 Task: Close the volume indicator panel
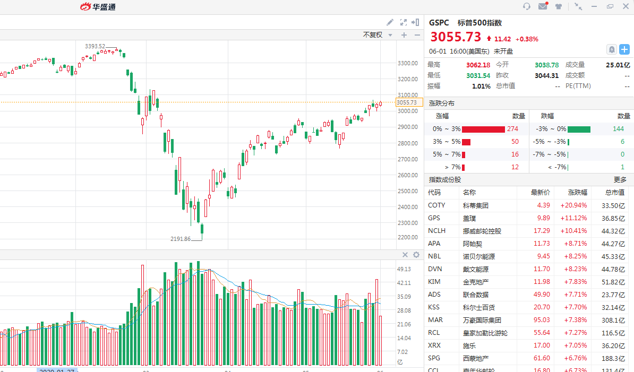[405, 255]
